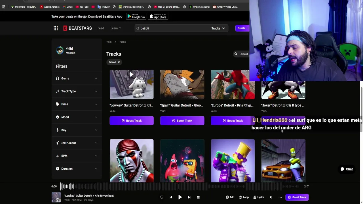Skip to previous track in player
363x204 pixels.
tap(171, 197)
